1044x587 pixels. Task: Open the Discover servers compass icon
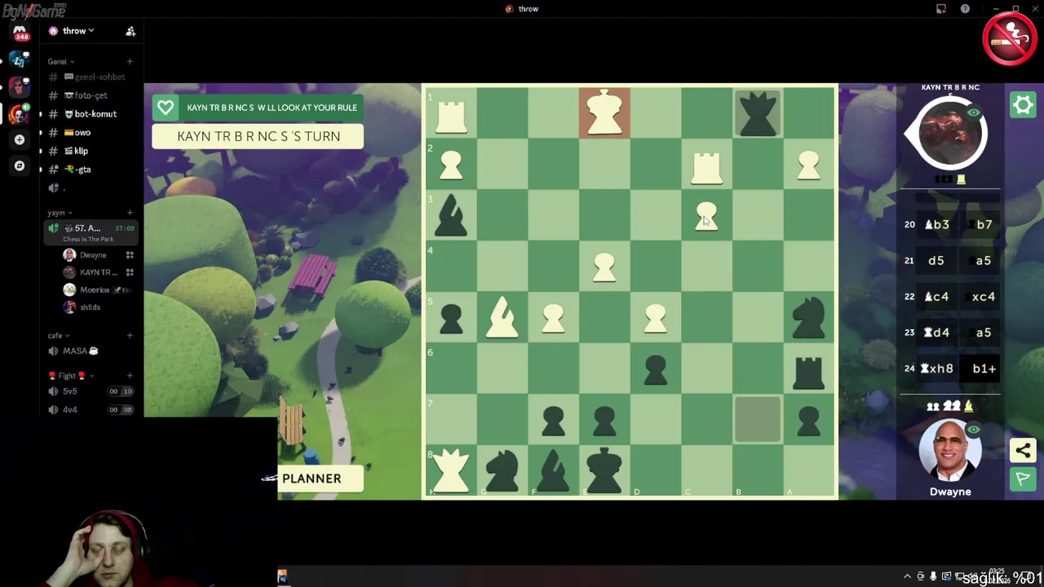point(20,166)
